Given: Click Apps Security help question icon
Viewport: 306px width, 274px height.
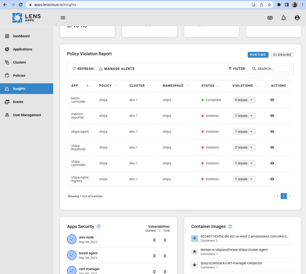Looking at the screenshot, I should 99,226.
